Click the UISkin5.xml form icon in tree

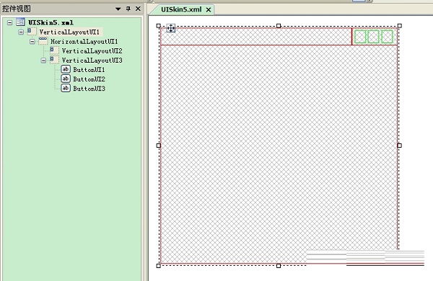pyautogui.click(x=20, y=22)
